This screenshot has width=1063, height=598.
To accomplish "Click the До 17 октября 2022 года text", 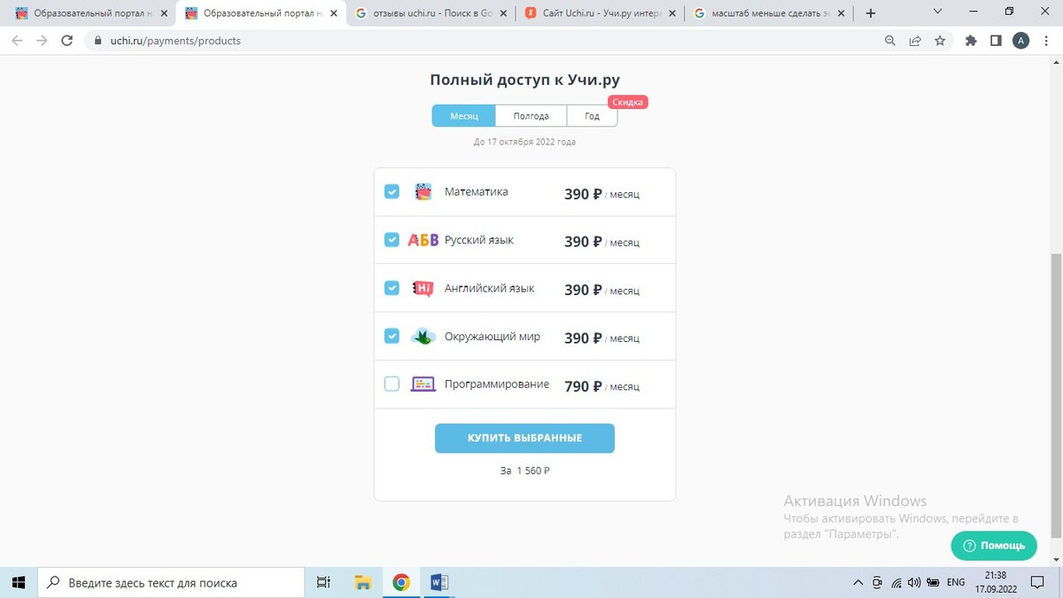I will [524, 142].
